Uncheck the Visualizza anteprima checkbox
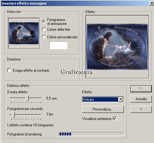This screenshot has height=143, width=154. tap(115, 118)
